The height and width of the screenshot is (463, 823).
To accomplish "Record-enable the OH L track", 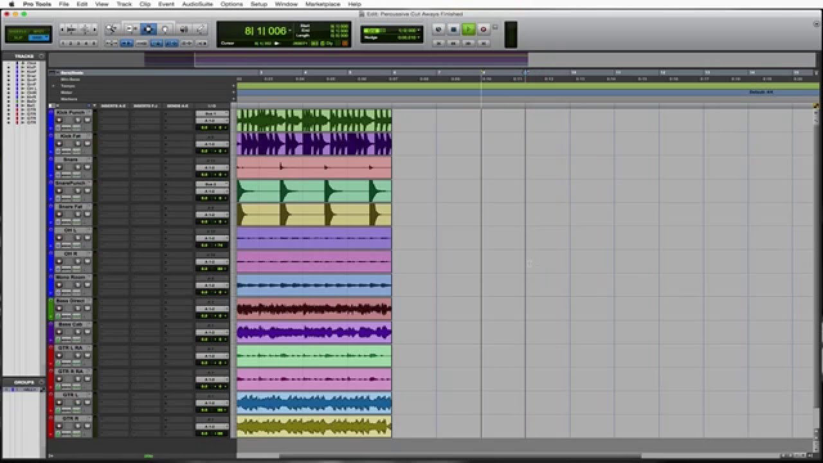I will (59, 238).
